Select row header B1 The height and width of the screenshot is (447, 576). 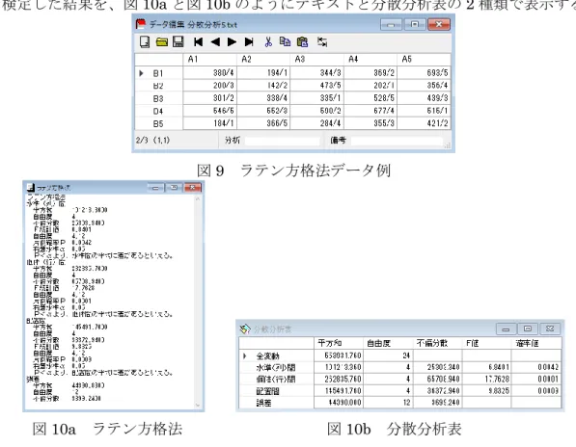pos(158,73)
